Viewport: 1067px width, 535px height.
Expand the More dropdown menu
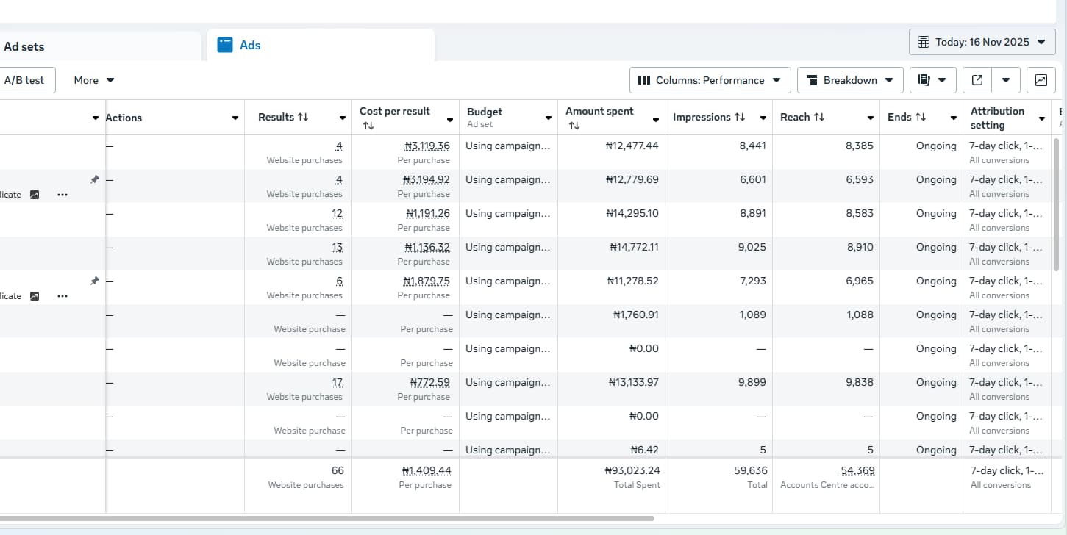pos(94,80)
